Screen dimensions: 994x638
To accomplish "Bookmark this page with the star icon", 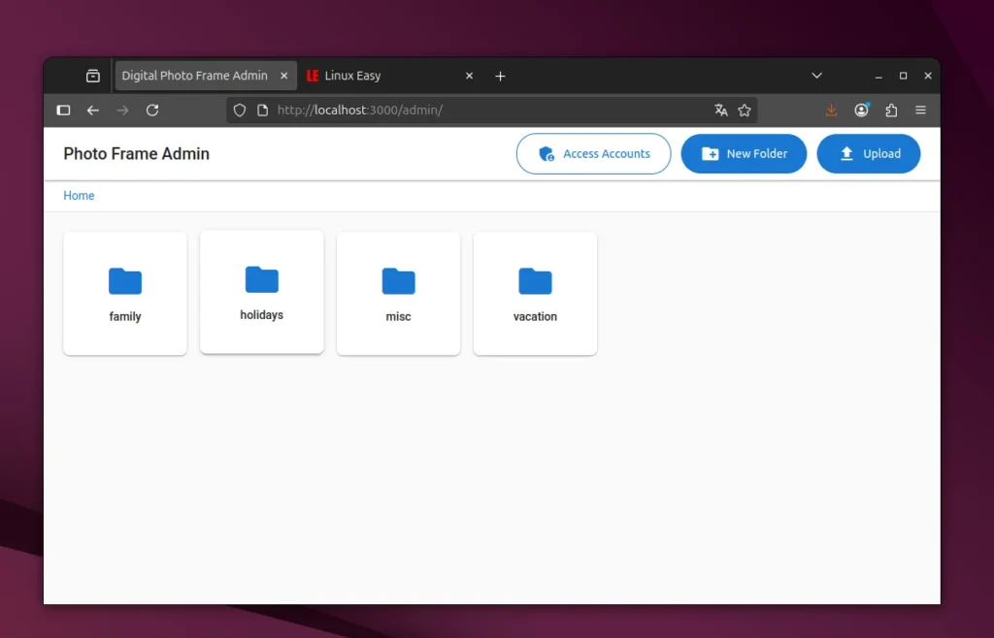I will tap(745, 111).
